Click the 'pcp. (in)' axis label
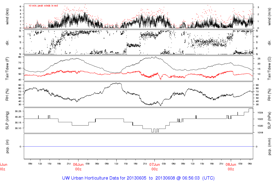Screen dimensions: 277x189 pyautogui.click(x=7, y=146)
